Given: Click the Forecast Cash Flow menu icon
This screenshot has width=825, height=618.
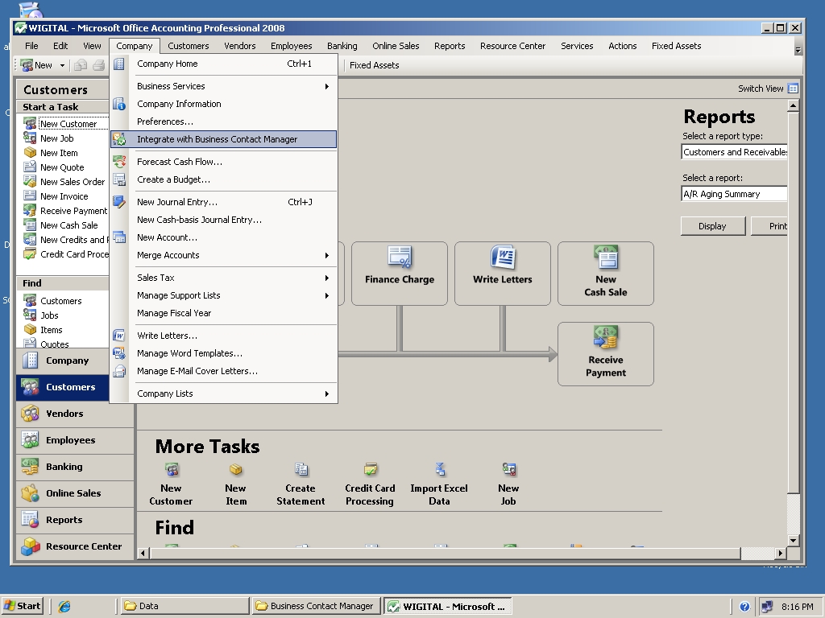Looking at the screenshot, I should click(119, 161).
